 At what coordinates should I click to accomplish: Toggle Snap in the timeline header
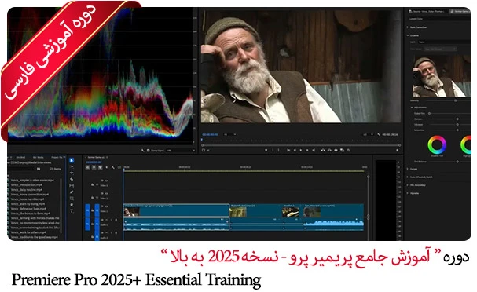(94, 167)
